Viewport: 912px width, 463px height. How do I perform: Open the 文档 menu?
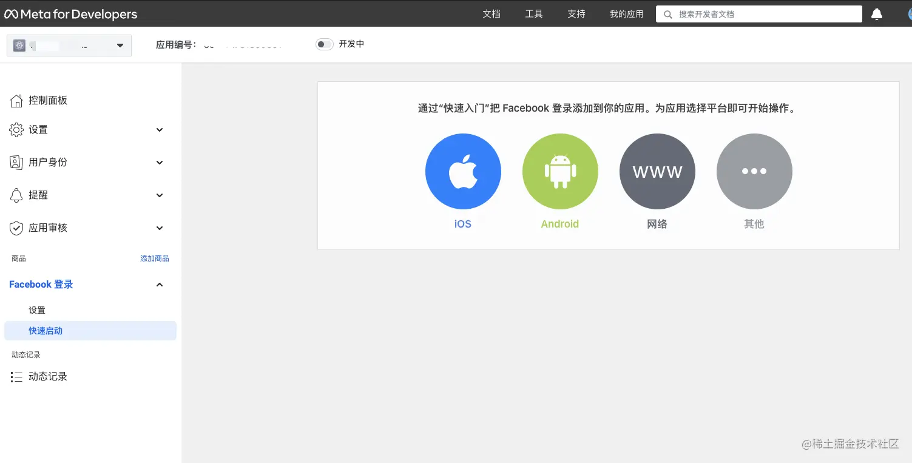coord(491,13)
